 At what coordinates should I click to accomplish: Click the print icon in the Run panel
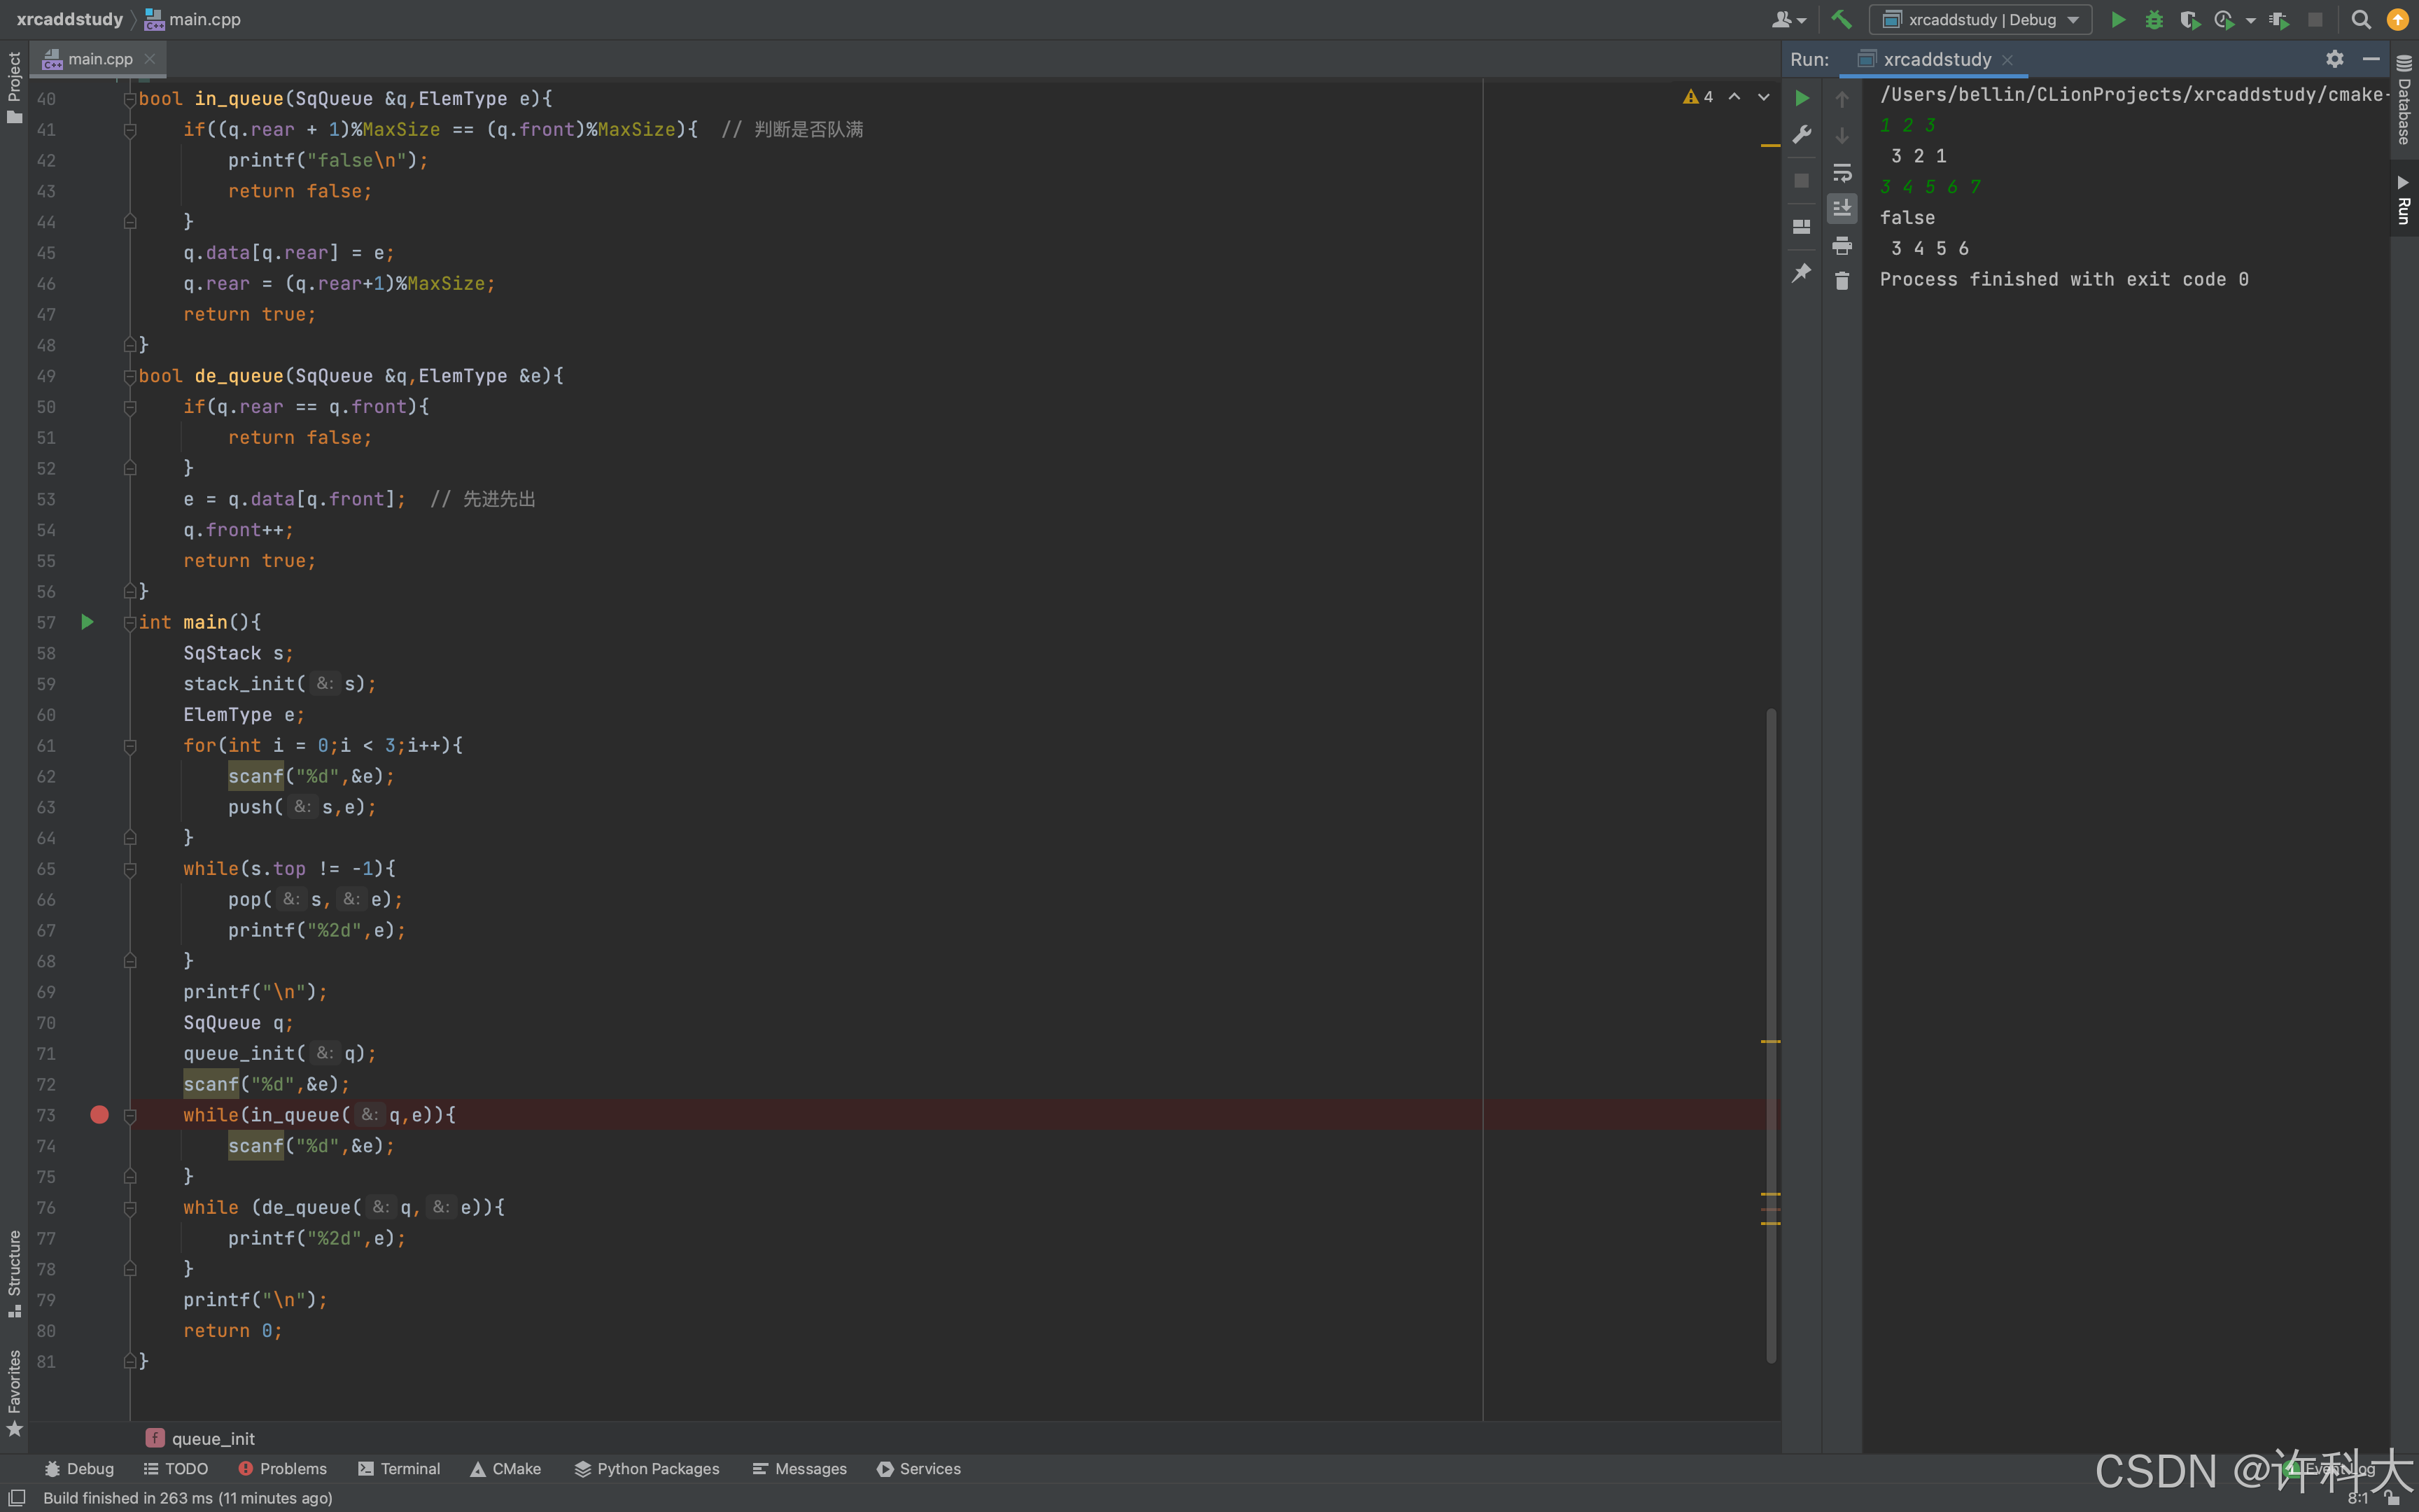point(1842,245)
